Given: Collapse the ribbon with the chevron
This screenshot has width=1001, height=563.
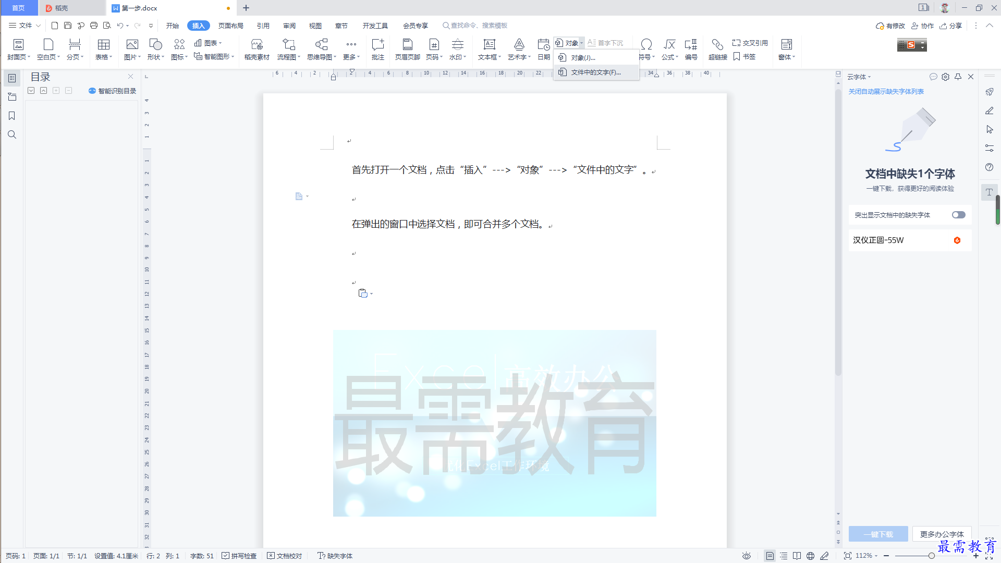Looking at the screenshot, I should click(989, 25).
